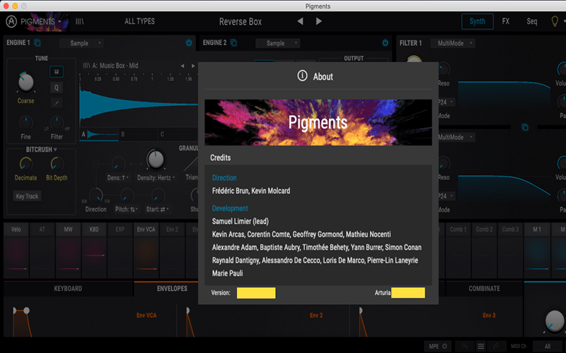Go to the next preset arrow
This screenshot has width=566, height=353.
pos(319,22)
